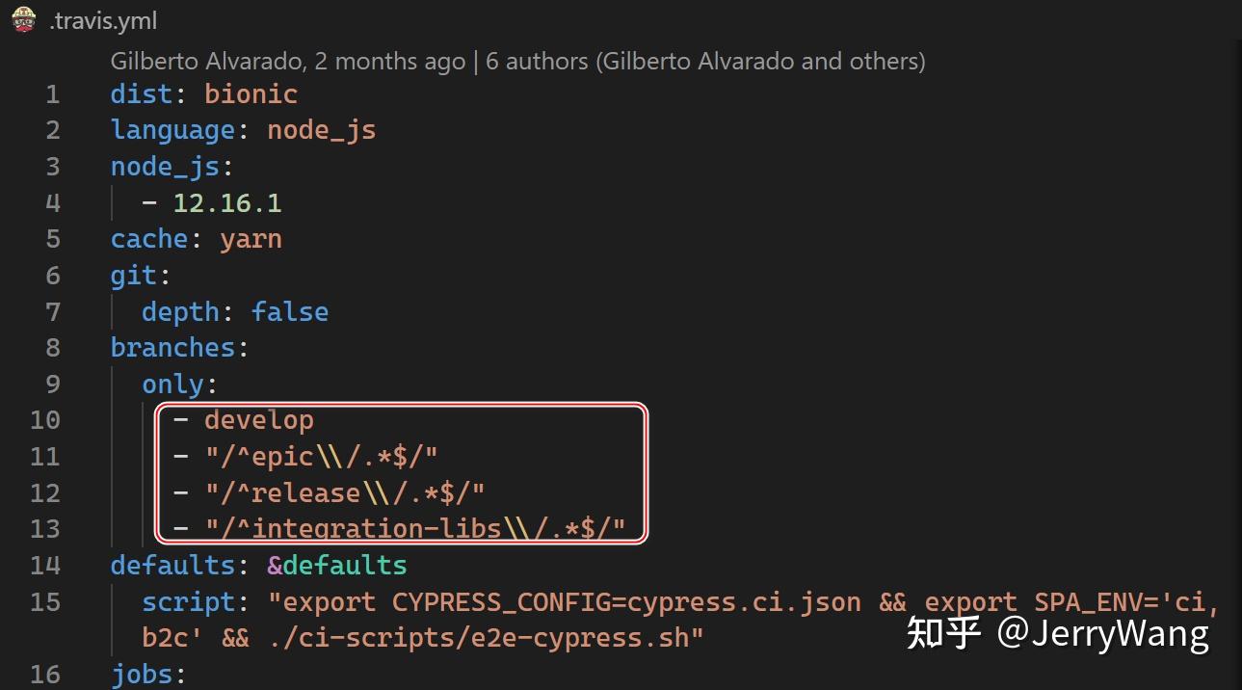Click line number 1 in the gutter
This screenshot has height=690, width=1242.
(52, 94)
